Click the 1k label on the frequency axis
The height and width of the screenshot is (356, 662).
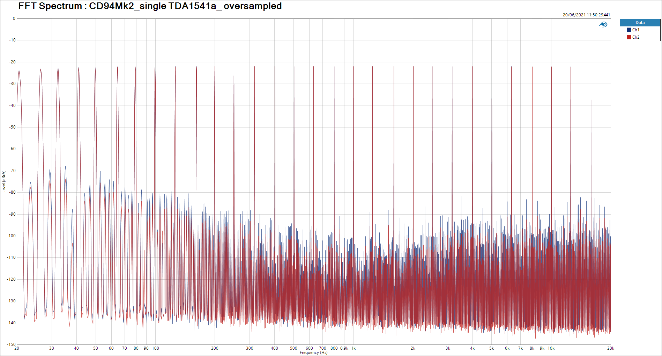[354, 348]
